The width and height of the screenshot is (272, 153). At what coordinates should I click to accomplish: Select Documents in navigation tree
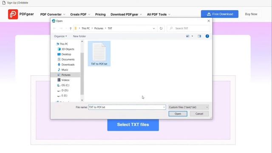(66, 59)
